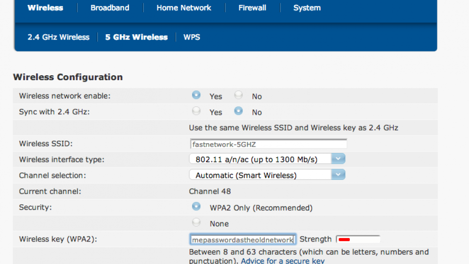The image size is (469, 264).
Task: Select WPA2 Only (Recommended) security
Action: pyautogui.click(x=196, y=206)
